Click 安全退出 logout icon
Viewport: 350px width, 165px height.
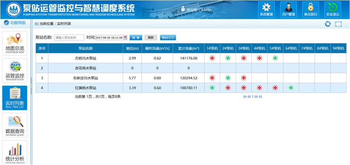(x=333, y=10)
